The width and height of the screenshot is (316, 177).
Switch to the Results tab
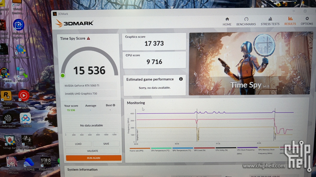click(x=290, y=21)
